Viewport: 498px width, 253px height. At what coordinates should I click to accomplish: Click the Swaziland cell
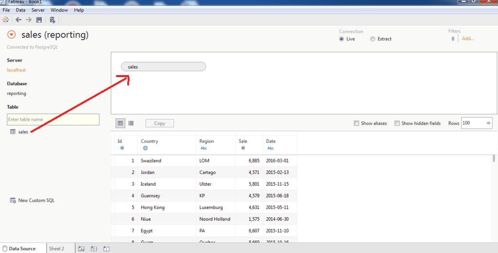pos(167,160)
